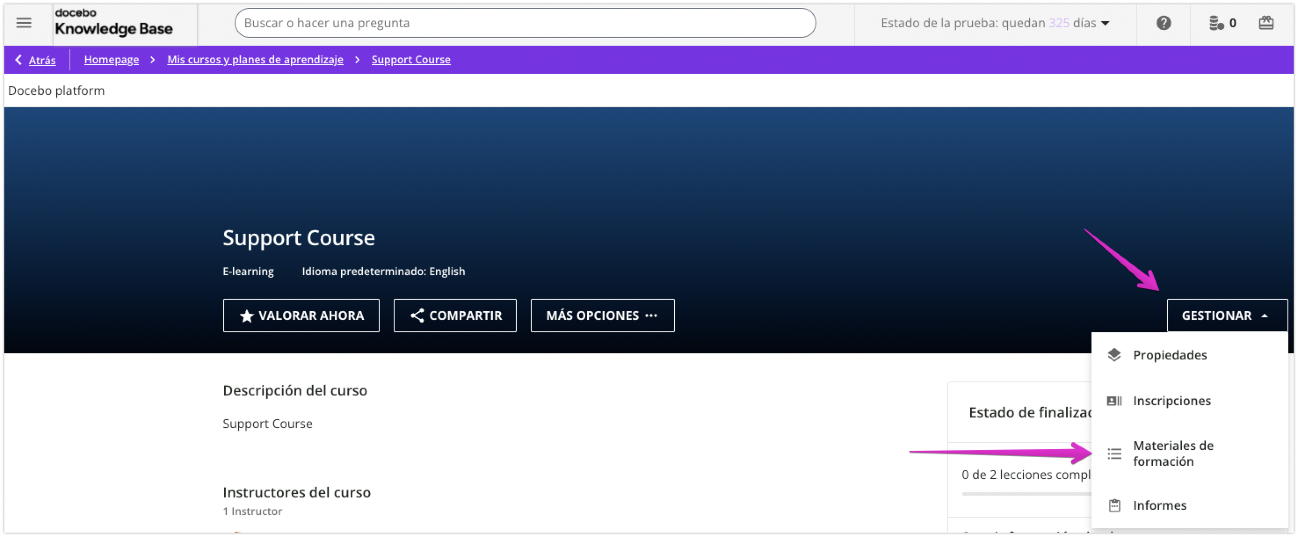The image size is (1298, 537).
Task: Open the Homepage breadcrumb link
Action: [x=111, y=59]
